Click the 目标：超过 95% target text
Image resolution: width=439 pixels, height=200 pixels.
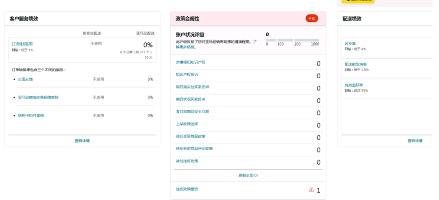point(356,90)
